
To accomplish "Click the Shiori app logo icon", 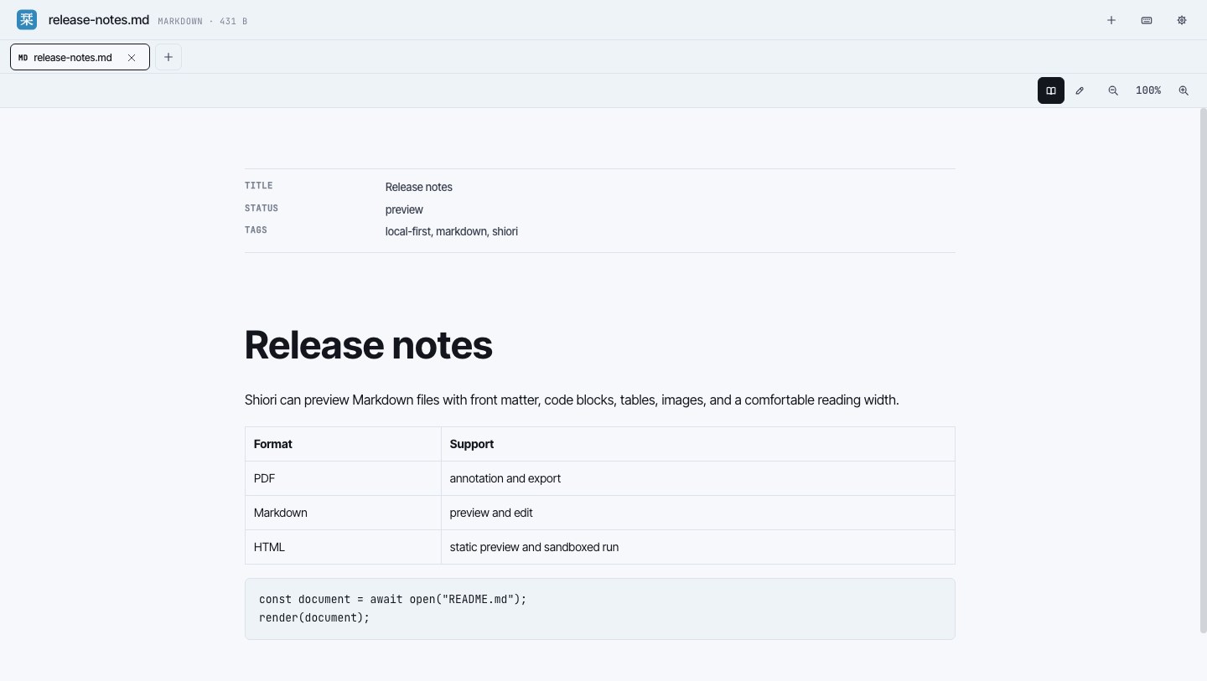I will pos(27,20).
